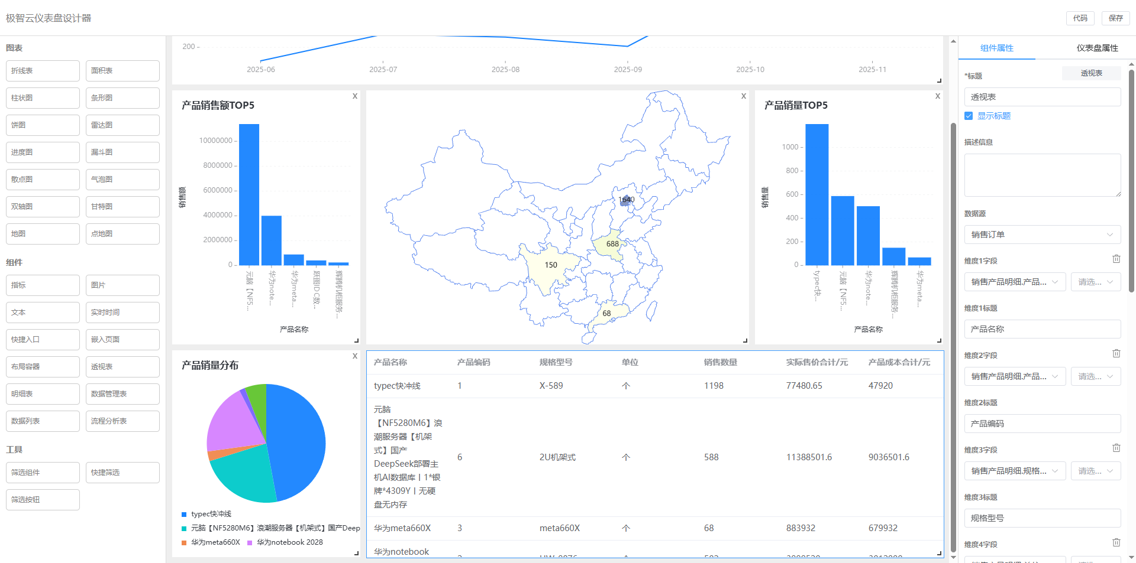Image resolution: width=1136 pixels, height=563 pixels.
Task: Click the 保存 button
Action: click(x=1115, y=18)
